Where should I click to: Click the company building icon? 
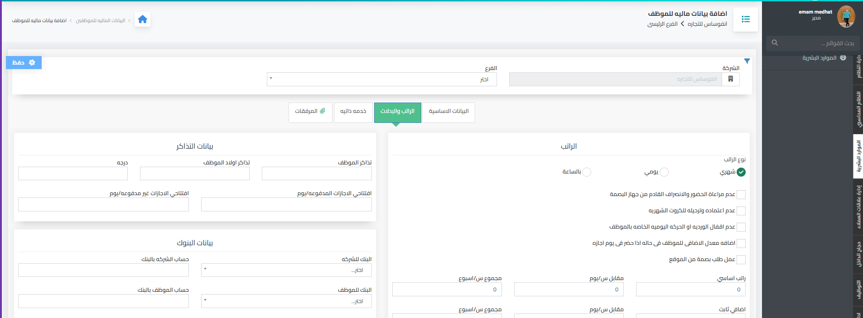coord(730,79)
